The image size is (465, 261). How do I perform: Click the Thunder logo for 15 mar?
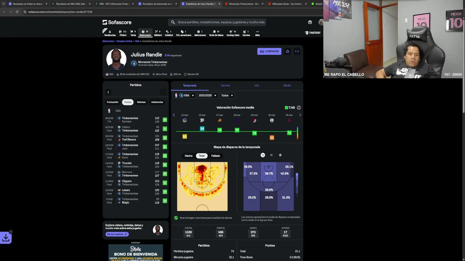pos(202,120)
